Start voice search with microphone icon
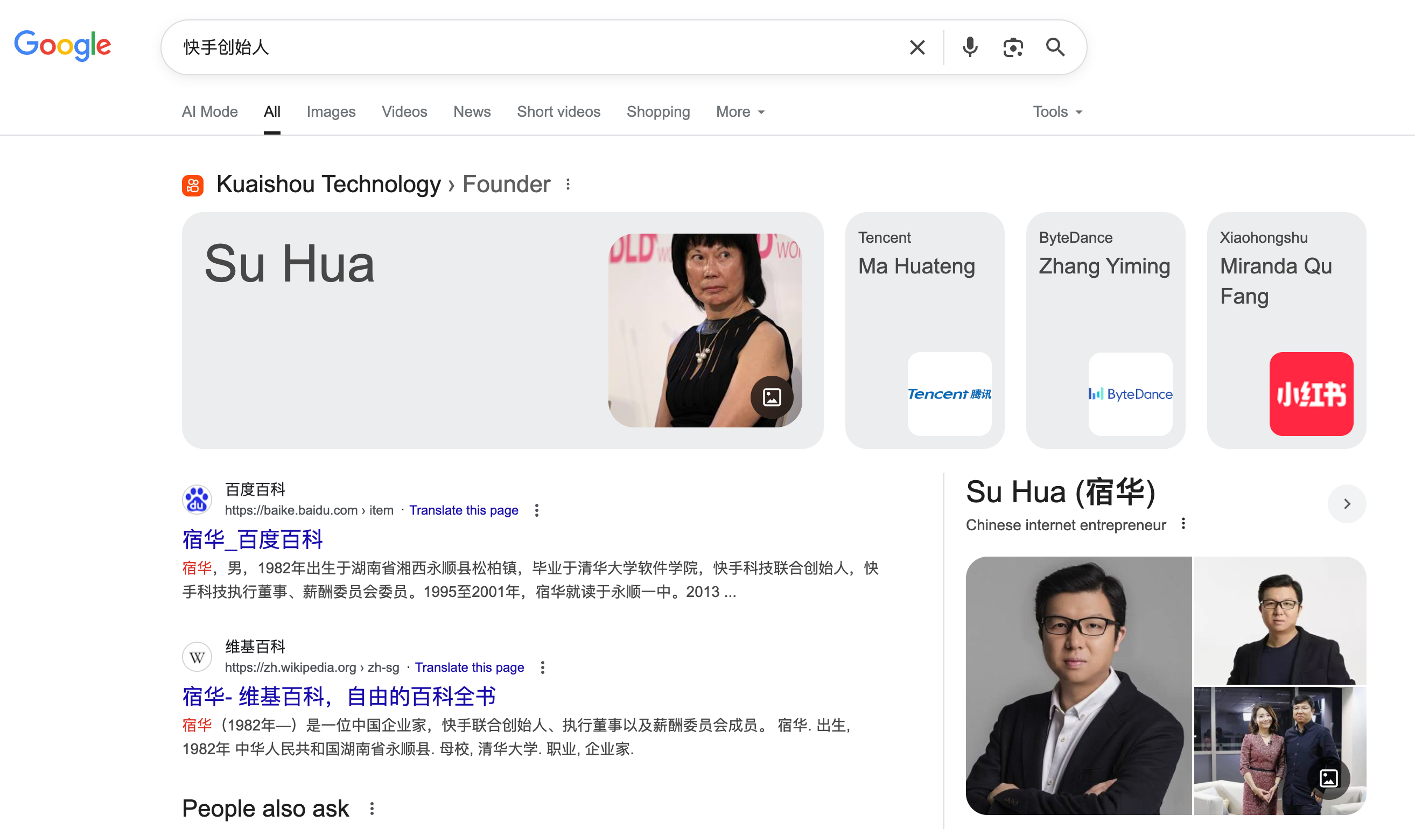 (x=970, y=47)
